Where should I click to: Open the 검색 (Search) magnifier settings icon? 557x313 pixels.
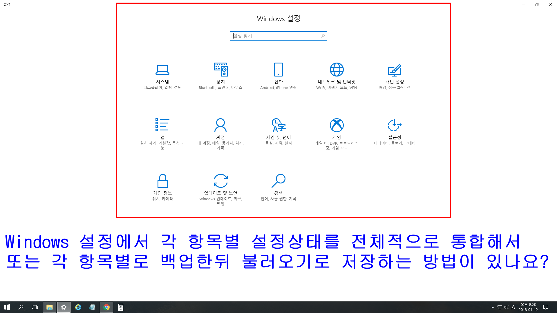tap(278, 181)
